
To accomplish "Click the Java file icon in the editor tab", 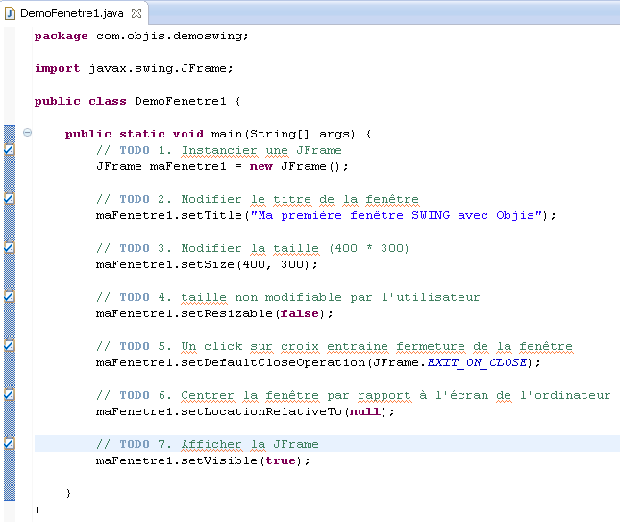I will (x=11, y=13).
